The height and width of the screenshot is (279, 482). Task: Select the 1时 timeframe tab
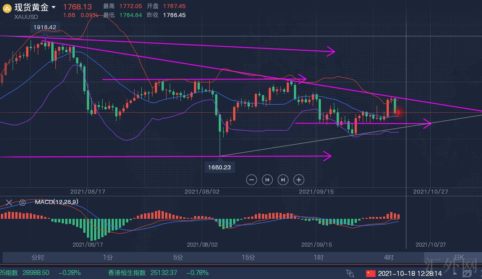(x=318, y=257)
